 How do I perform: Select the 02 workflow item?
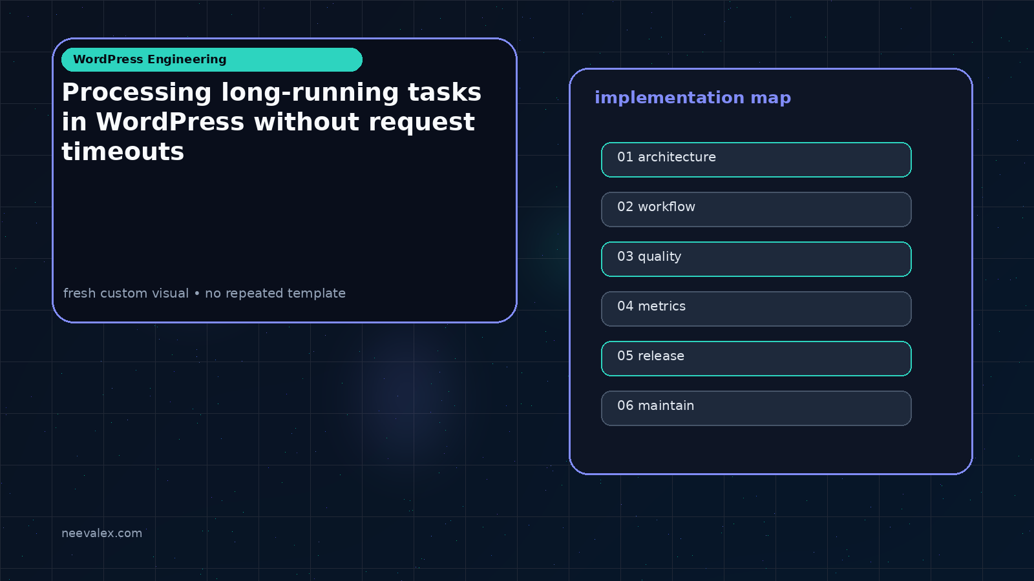coord(756,209)
